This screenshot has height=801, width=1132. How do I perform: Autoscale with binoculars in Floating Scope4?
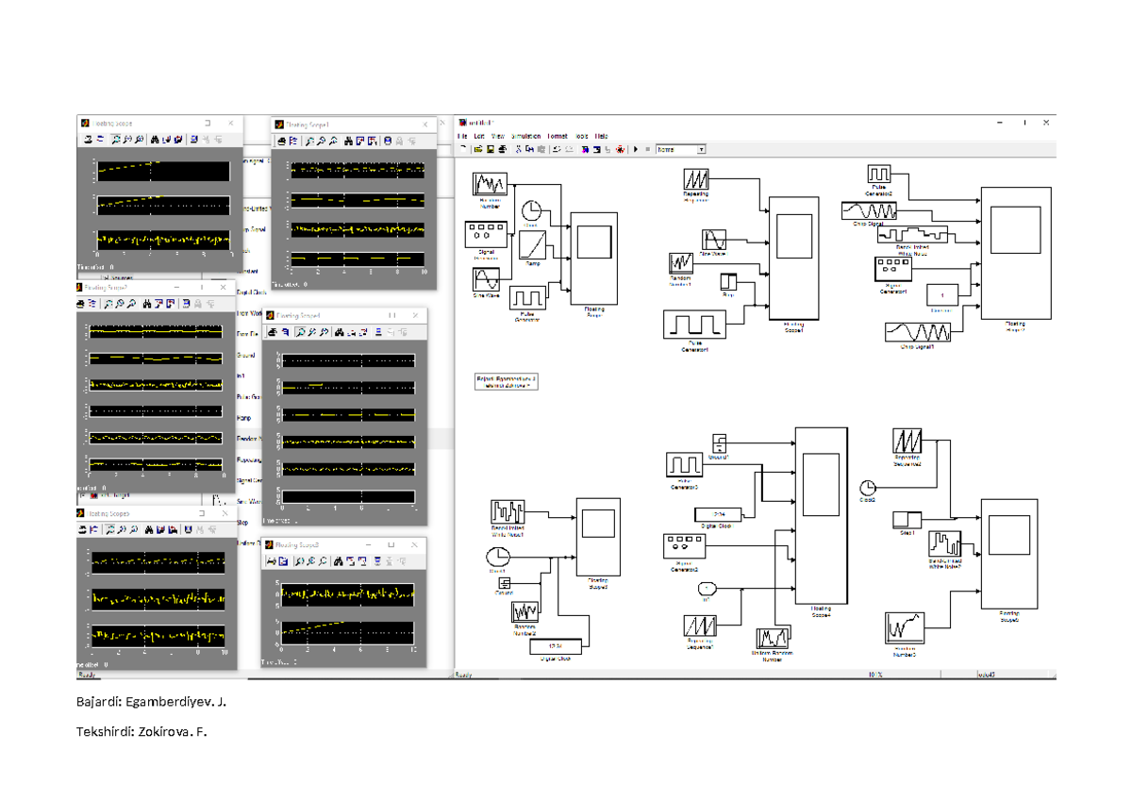pyautogui.click(x=338, y=332)
